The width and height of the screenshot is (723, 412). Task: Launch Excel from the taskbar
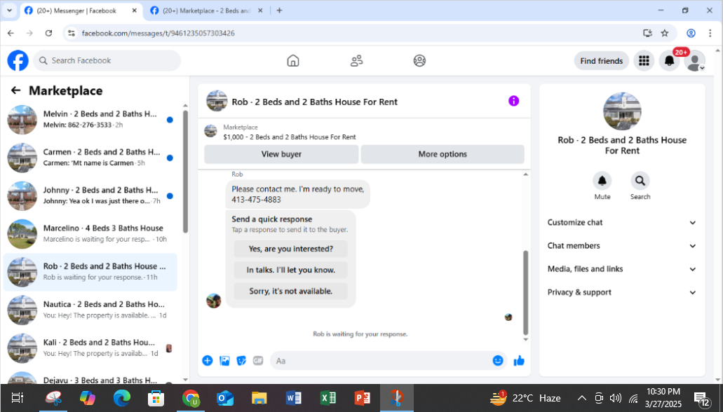[x=328, y=398]
